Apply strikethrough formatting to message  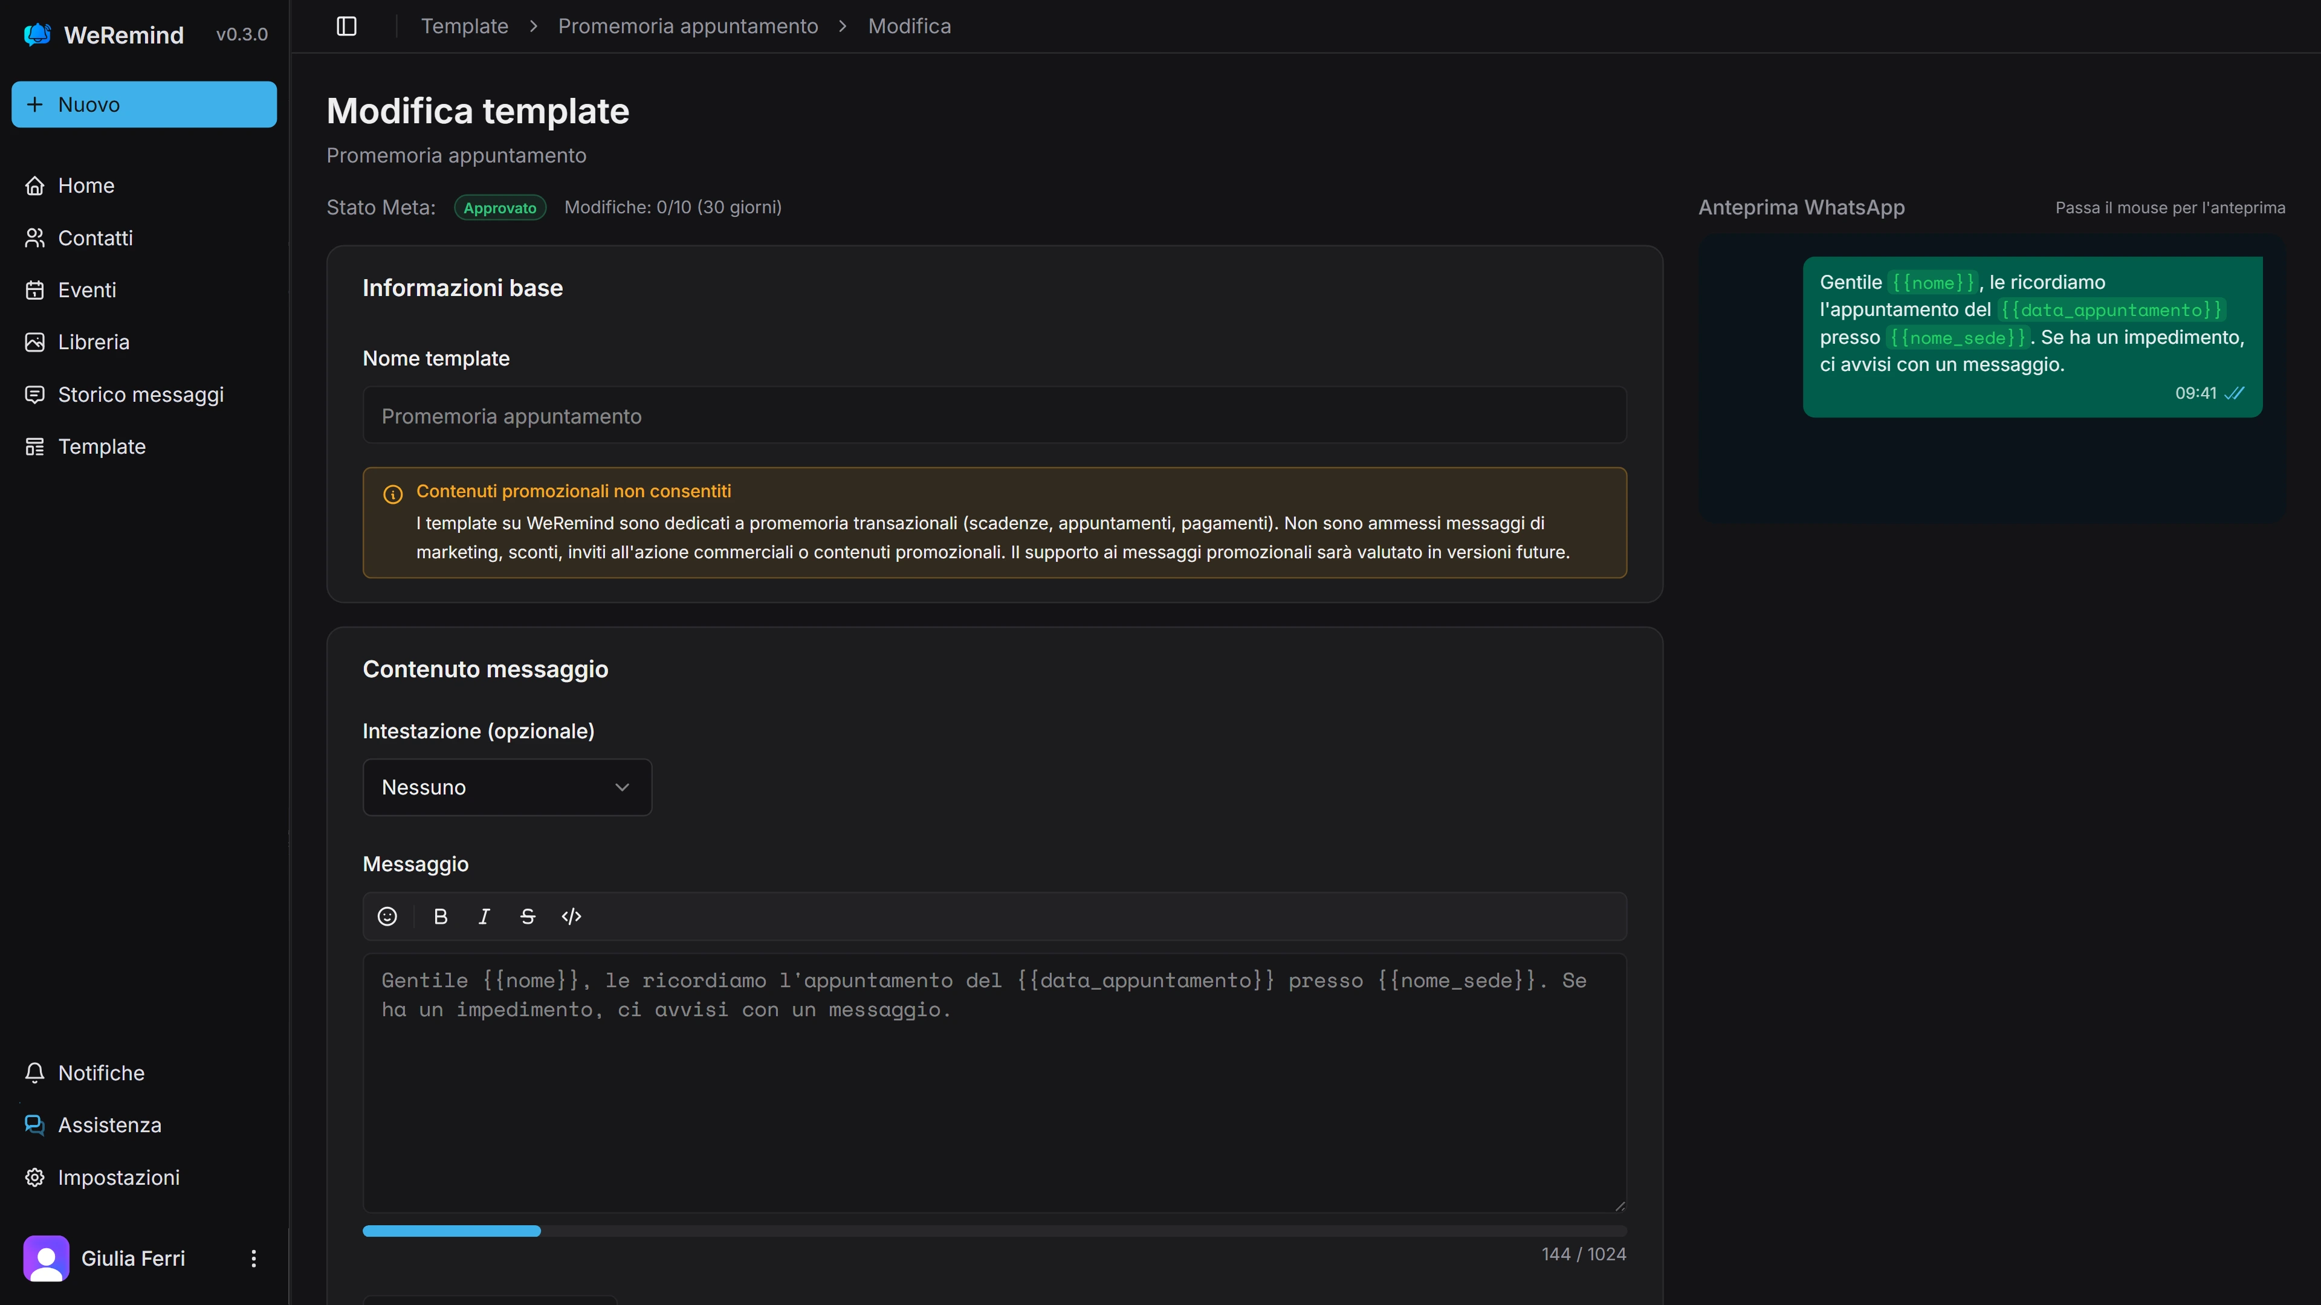click(x=528, y=916)
